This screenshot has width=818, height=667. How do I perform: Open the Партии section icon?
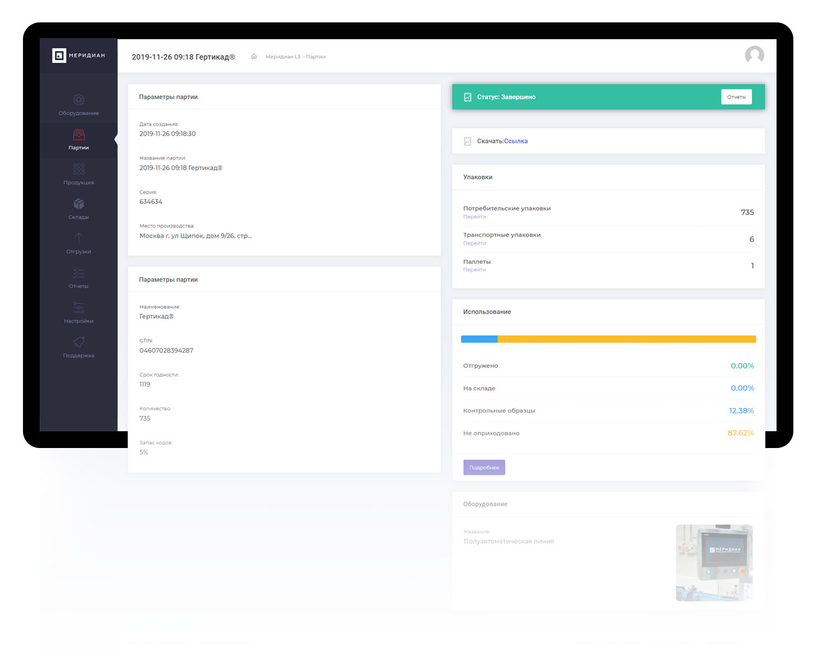pos(78,135)
